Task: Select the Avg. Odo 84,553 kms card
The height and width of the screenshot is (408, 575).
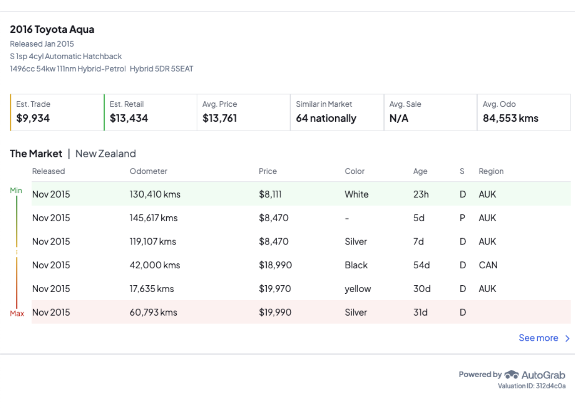Action: (523, 112)
